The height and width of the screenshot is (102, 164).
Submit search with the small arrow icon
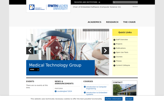[137, 2]
